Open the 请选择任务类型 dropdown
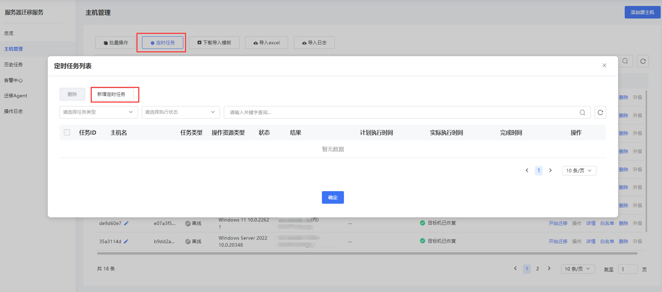 (98, 112)
